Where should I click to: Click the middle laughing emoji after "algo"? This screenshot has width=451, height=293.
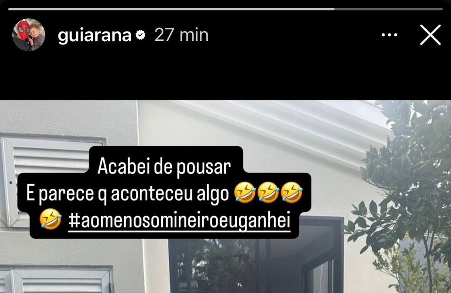click(x=269, y=192)
